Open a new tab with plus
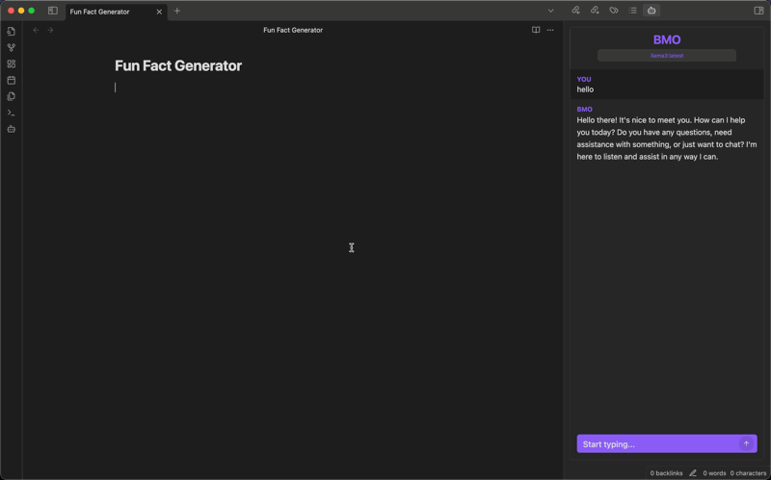771x480 pixels. pyautogui.click(x=177, y=11)
